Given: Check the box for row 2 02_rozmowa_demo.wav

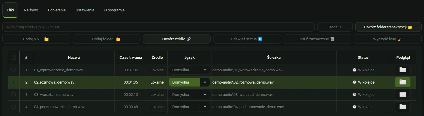Looking at the screenshot, I should pyautogui.click(x=14, y=82).
